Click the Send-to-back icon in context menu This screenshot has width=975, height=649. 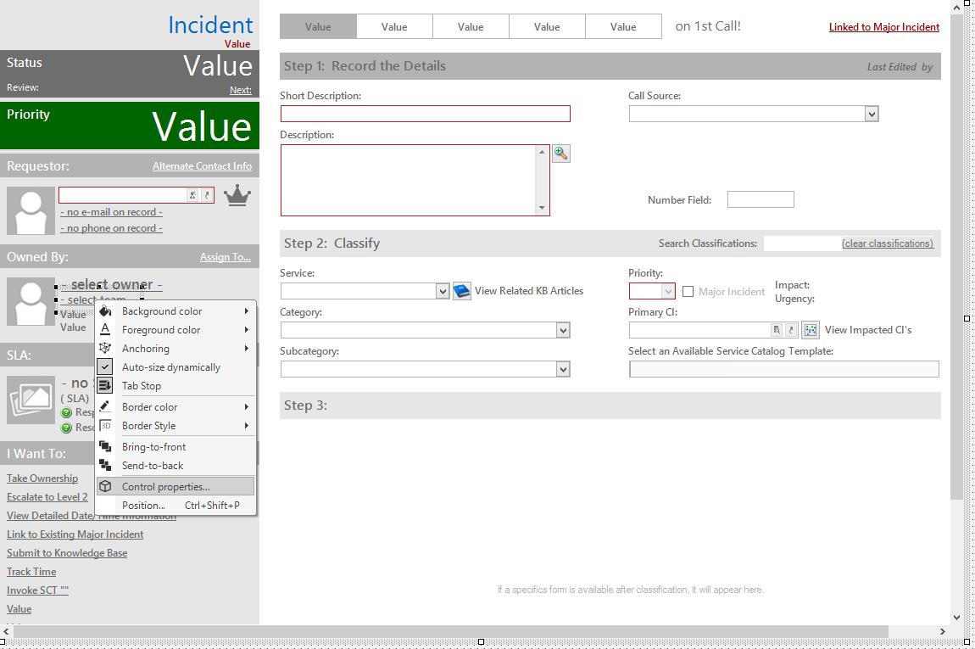pyautogui.click(x=105, y=466)
